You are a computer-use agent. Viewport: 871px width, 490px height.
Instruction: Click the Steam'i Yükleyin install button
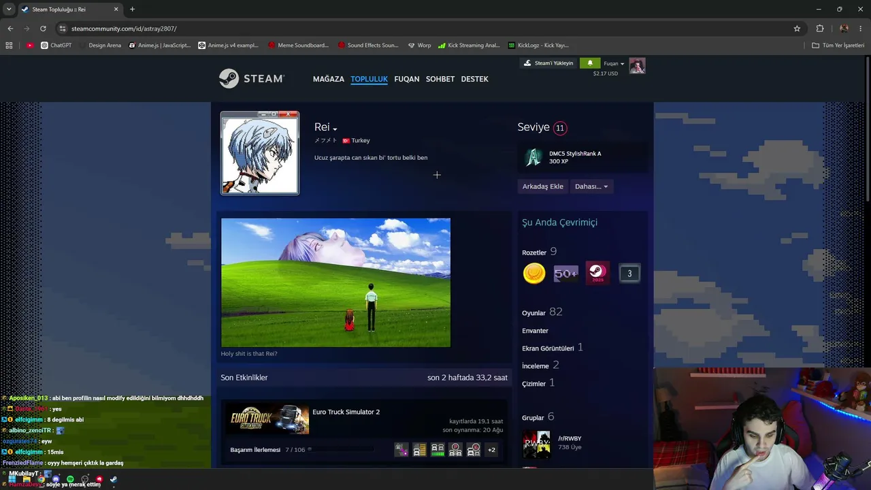click(x=549, y=63)
